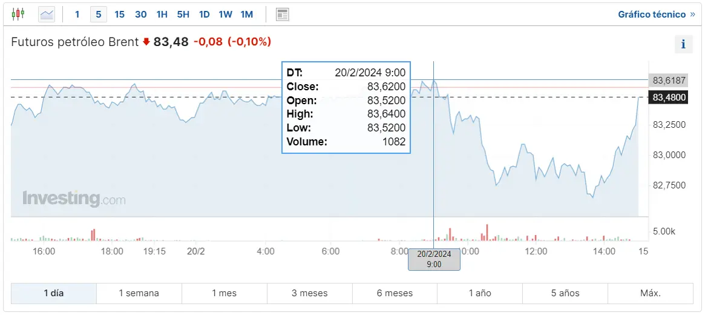Select the 15-minute interval
Viewport: 705px width, 315px height.
click(x=119, y=14)
